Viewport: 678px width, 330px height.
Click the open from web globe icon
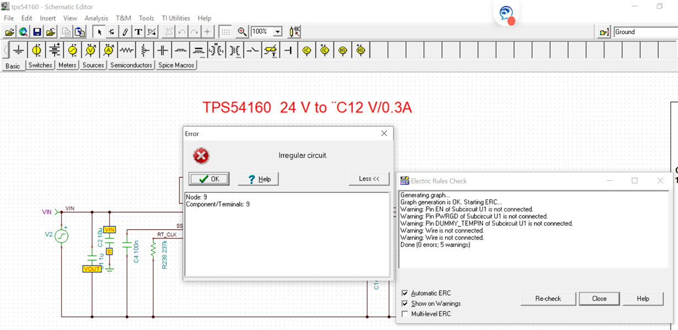click(x=23, y=32)
